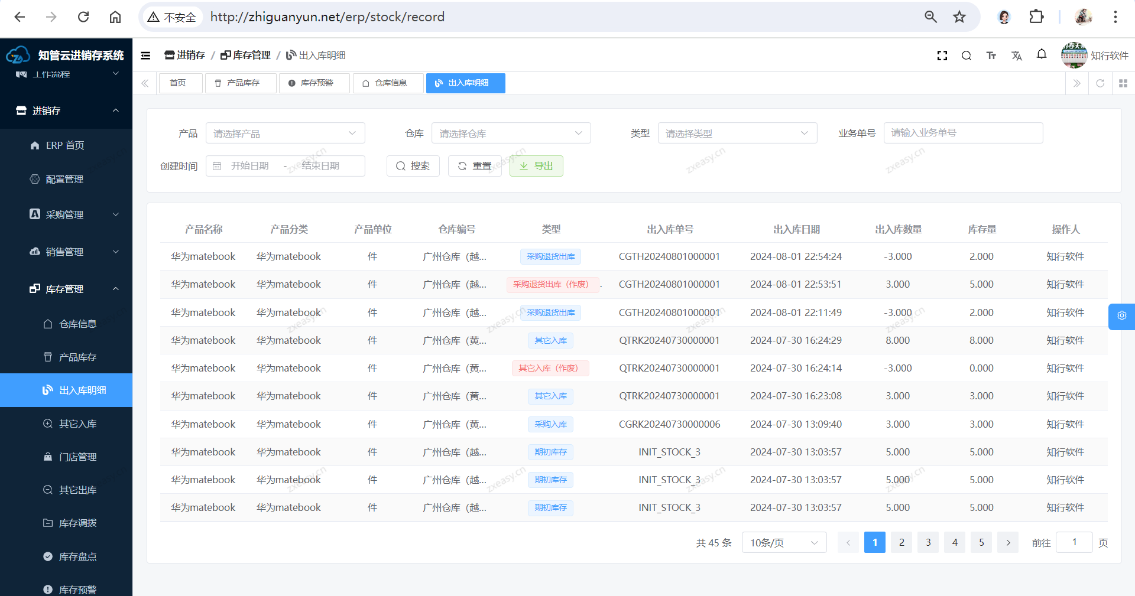Screen dimensions: 1135x596
Task: Open 库存调拨 sidebar item
Action: (x=66, y=523)
